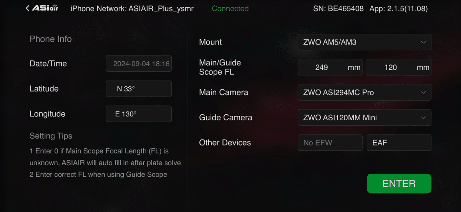Click the iPhone Network name text

tap(132, 8)
